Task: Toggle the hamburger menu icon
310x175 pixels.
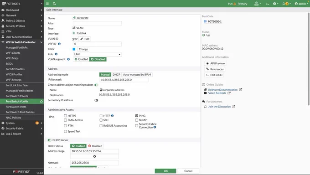Action: [47, 4]
